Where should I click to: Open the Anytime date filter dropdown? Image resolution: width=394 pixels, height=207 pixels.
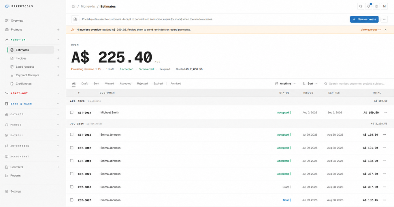point(285,83)
